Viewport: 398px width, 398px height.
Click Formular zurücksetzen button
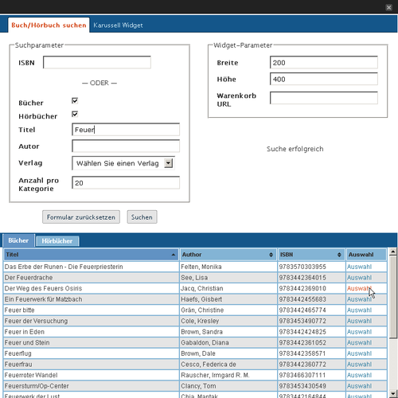pyautogui.click(x=81, y=217)
